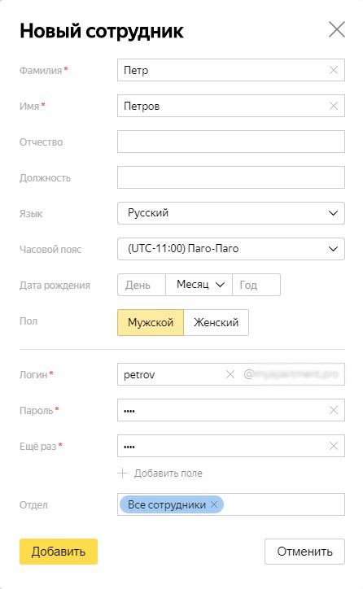
Task: Click the Год birth year field
Action: [x=256, y=285]
